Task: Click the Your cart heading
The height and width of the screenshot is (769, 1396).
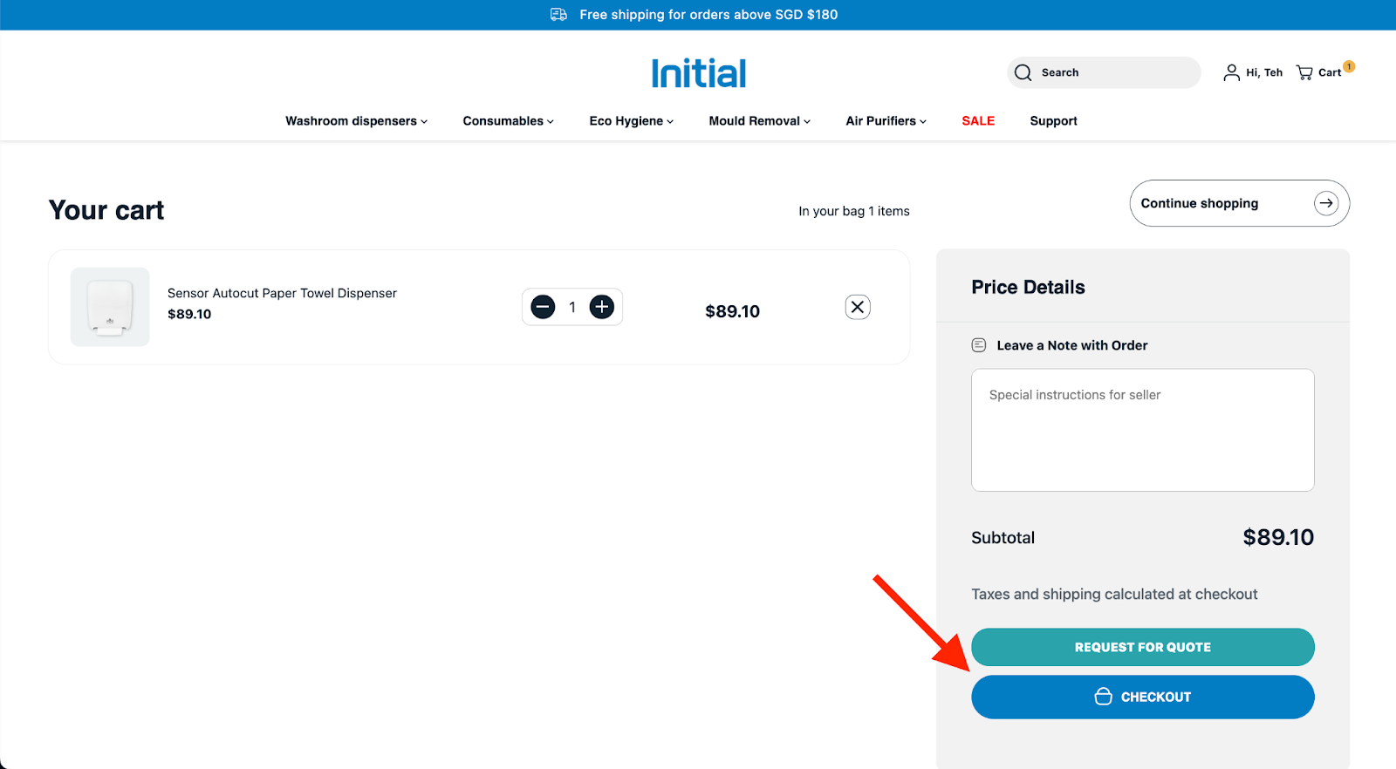Action: [x=106, y=210]
